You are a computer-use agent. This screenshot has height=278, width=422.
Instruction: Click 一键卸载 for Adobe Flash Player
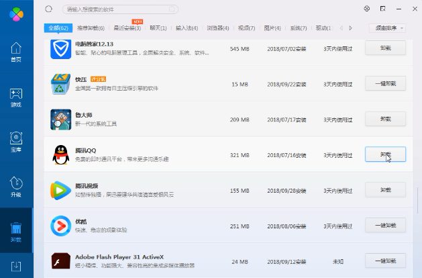pos(385,261)
